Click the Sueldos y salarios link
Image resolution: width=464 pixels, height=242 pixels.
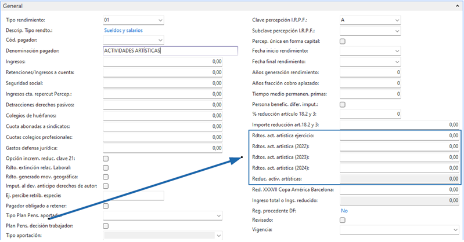[123, 30]
